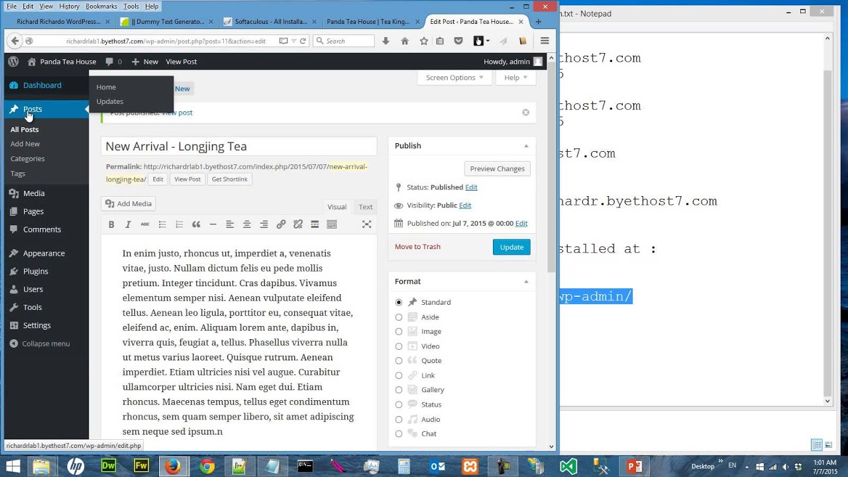Insert a blockquote
This screenshot has height=477, width=848.
(x=196, y=225)
